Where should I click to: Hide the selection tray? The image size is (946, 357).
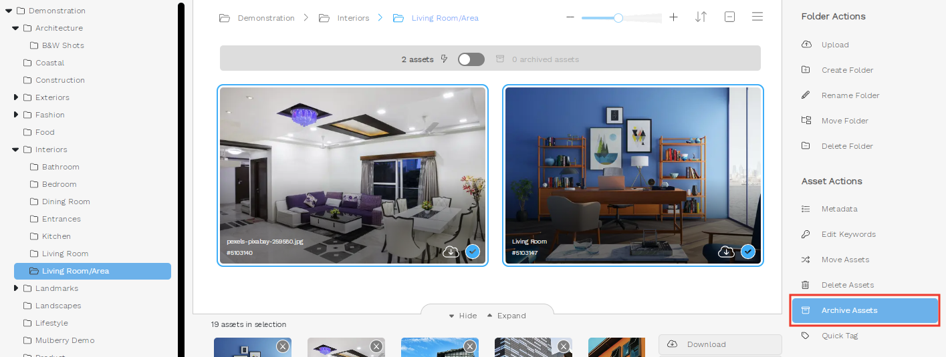[x=463, y=316]
